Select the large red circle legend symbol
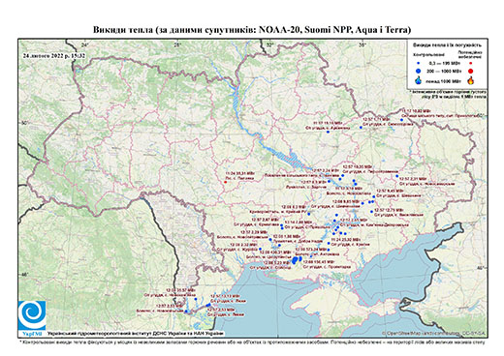The image size is (504, 356). (471, 71)
